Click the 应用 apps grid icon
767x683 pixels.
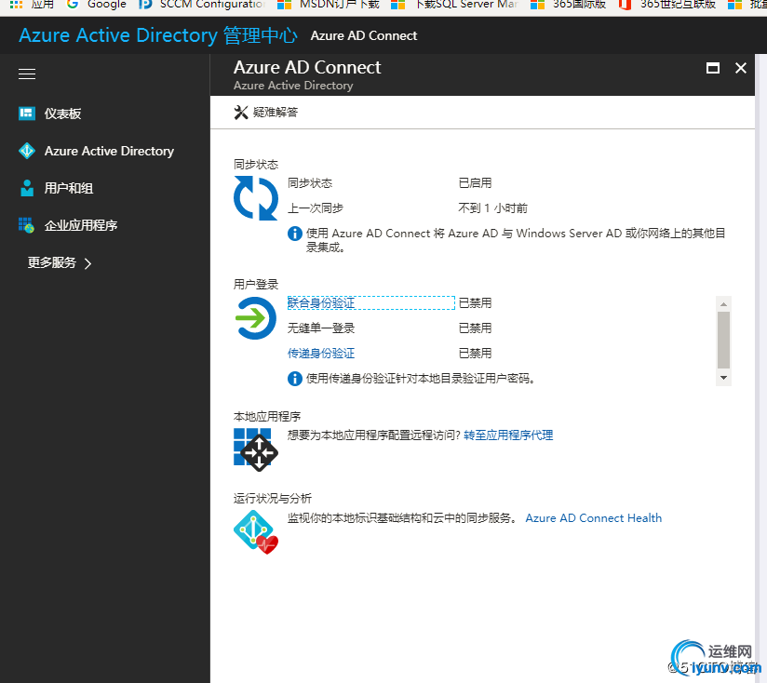(x=16, y=5)
